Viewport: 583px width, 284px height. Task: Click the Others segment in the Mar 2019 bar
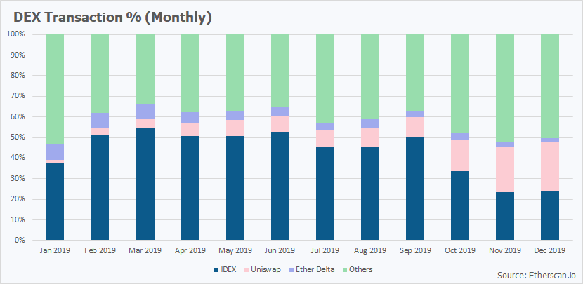point(145,69)
